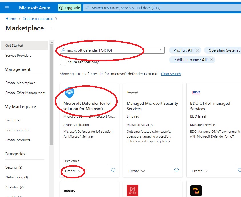Open Marketplace more options ellipsis
The width and height of the screenshot is (241, 197).
coord(53,28)
